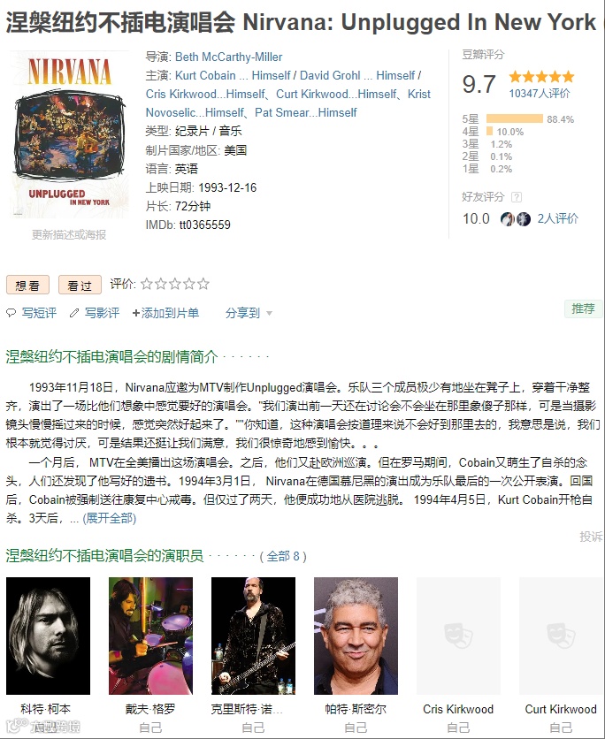Click the second friend avatar icon
This screenshot has width=605, height=739.
[524, 218]
